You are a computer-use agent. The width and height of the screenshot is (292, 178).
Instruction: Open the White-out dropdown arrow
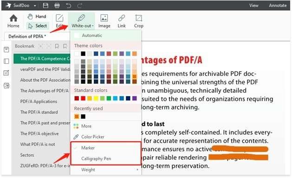(93, 26)
